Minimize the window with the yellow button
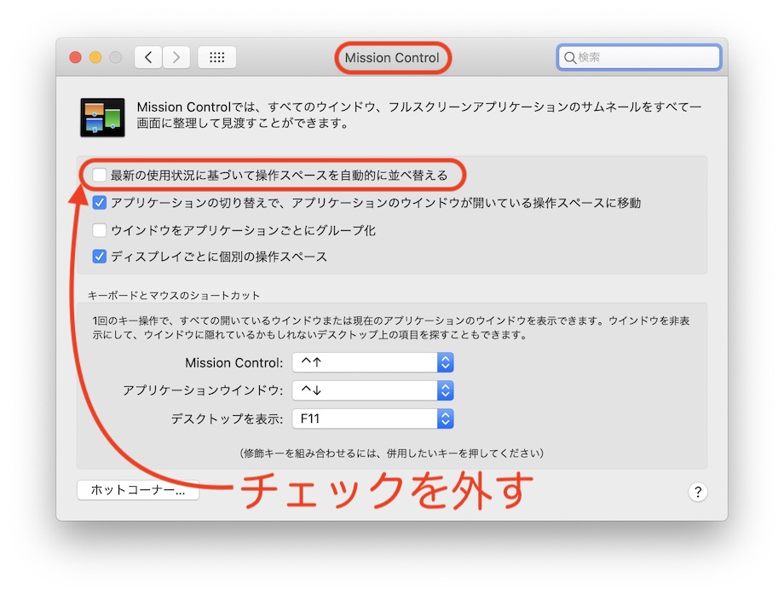This screenshot has width=784, height=595. [x=95, y=57]
